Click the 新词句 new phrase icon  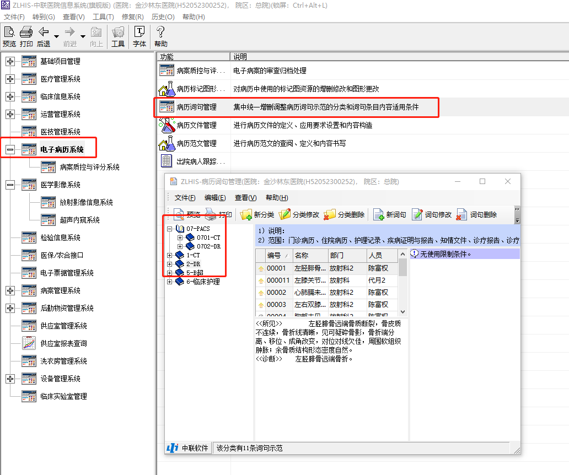pos(378,215)
